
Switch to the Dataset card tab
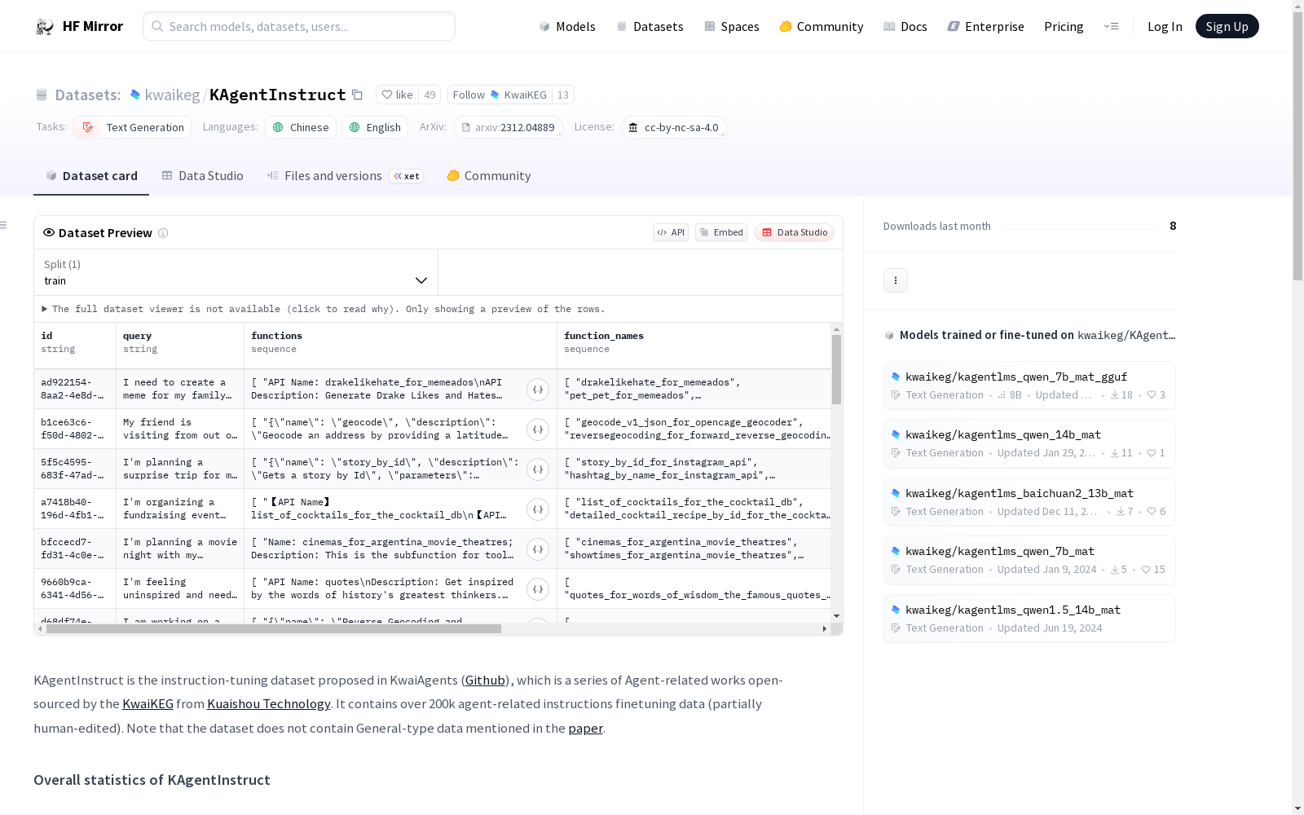click(x=91, y=176)
